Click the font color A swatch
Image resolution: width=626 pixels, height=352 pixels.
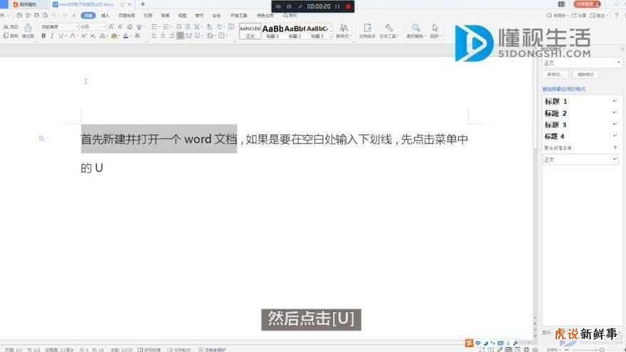tap(126, 36)
